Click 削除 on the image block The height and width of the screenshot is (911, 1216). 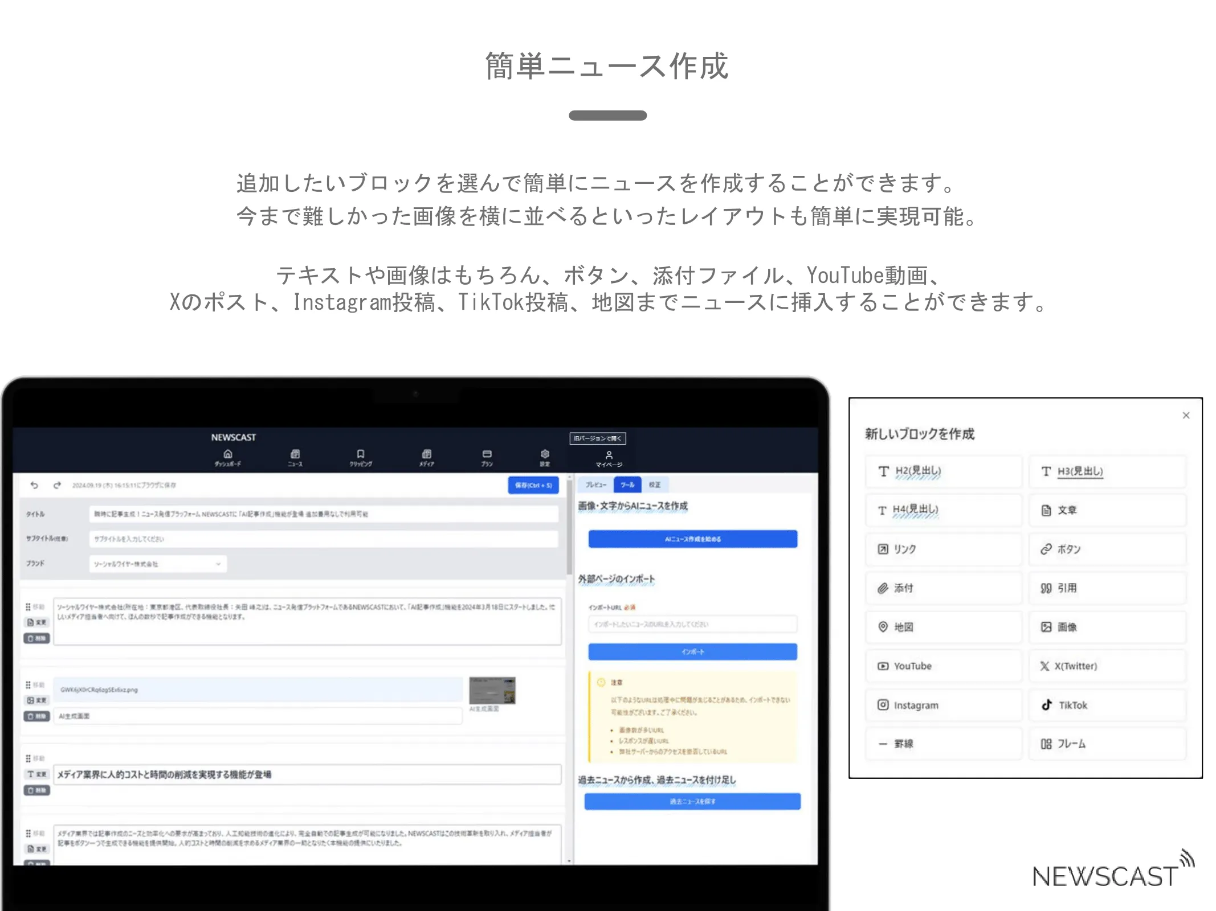click(37, 716)
